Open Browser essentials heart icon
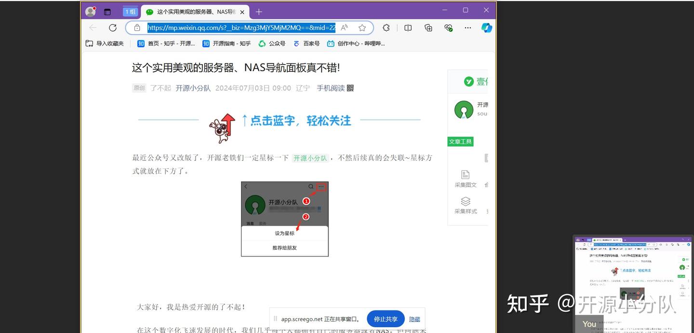This screenshot has height=333, width=694. tap(448, 28)
